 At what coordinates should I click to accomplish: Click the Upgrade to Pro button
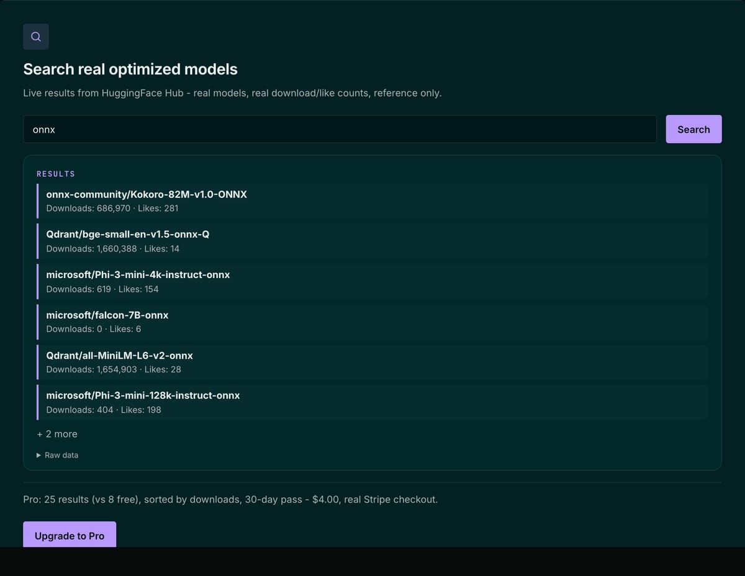[x=70, y=535]
